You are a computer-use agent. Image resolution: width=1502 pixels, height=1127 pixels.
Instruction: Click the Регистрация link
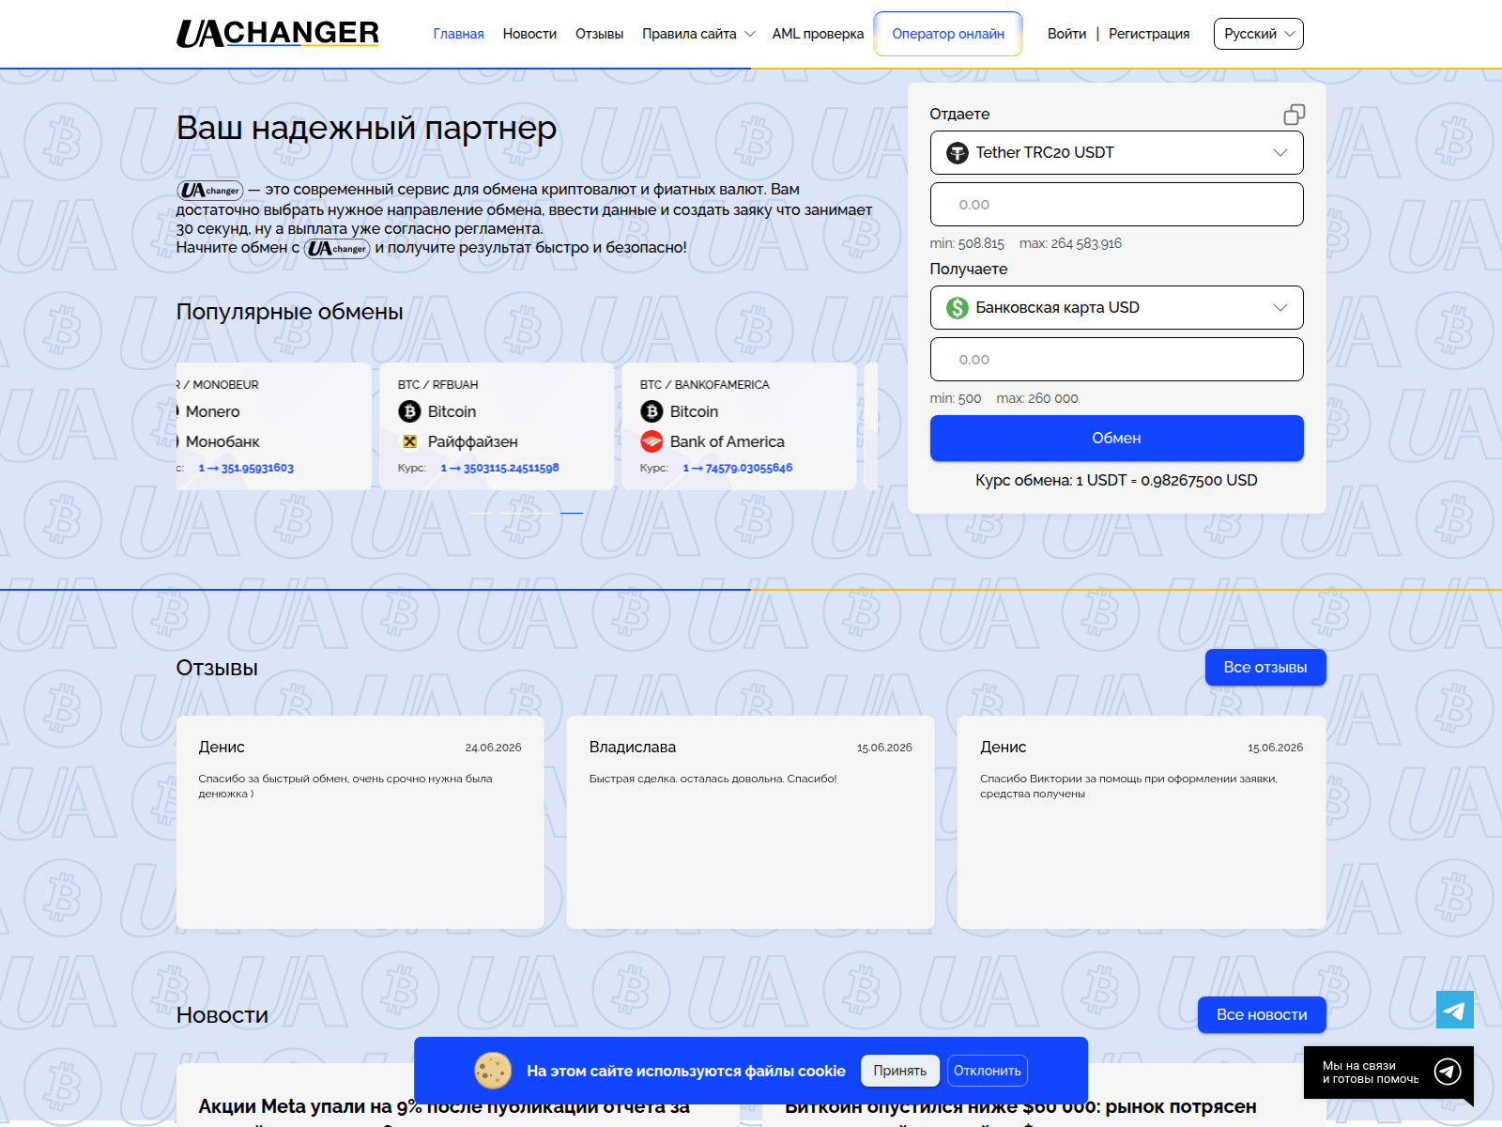click(1149, 34)
